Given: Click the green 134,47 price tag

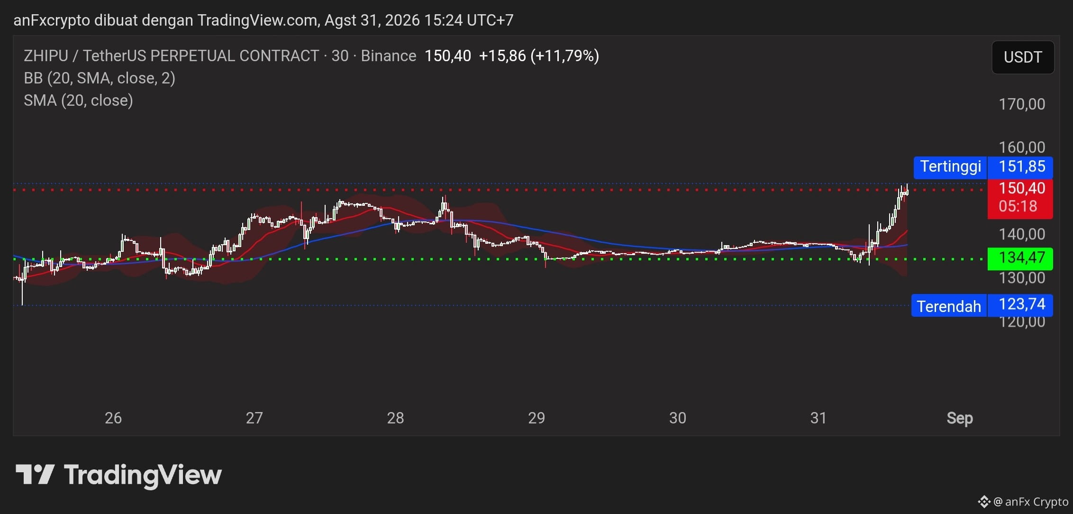Looking at the screenshot, I should click(1021, 258).
